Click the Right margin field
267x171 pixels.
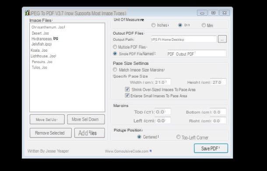pyautogui.click(x=218, y=121)
